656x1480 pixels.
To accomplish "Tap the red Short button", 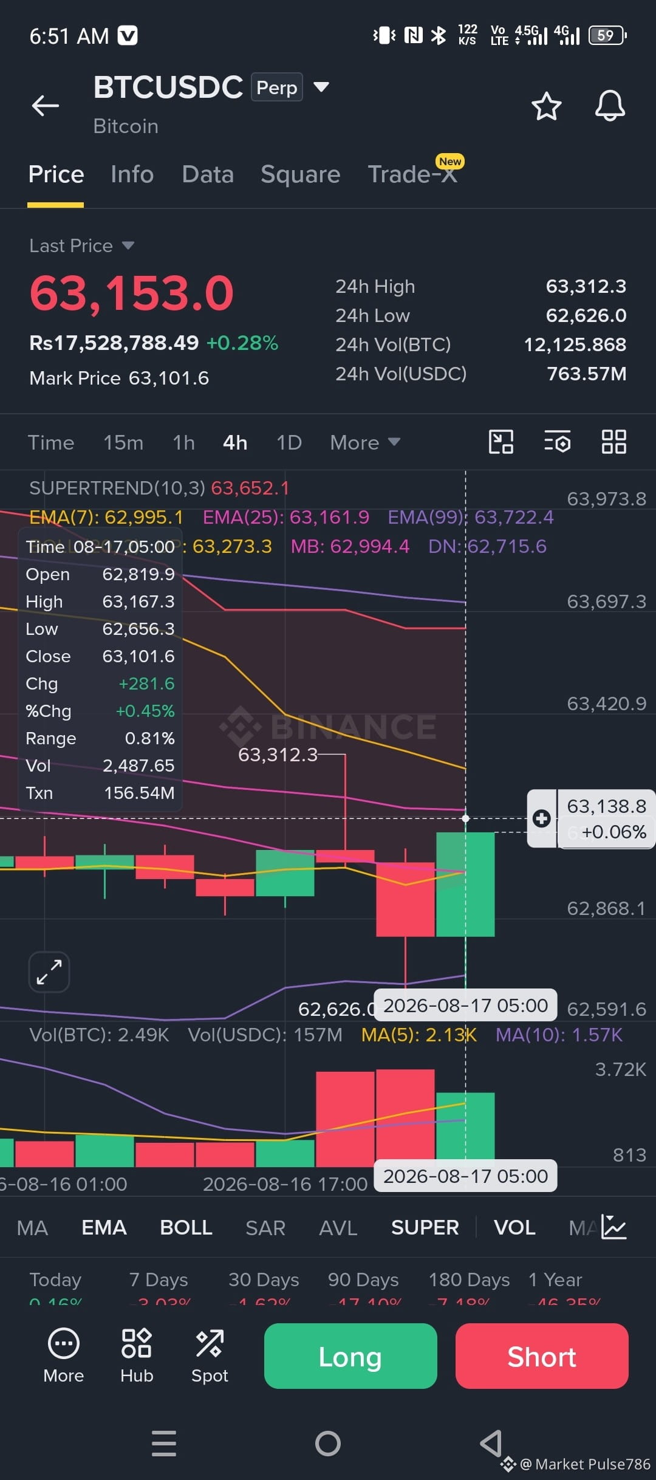I will coord(542,1356).
